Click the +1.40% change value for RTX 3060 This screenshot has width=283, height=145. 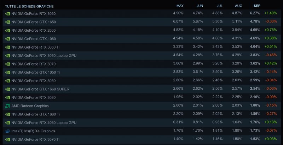[271, 13]
